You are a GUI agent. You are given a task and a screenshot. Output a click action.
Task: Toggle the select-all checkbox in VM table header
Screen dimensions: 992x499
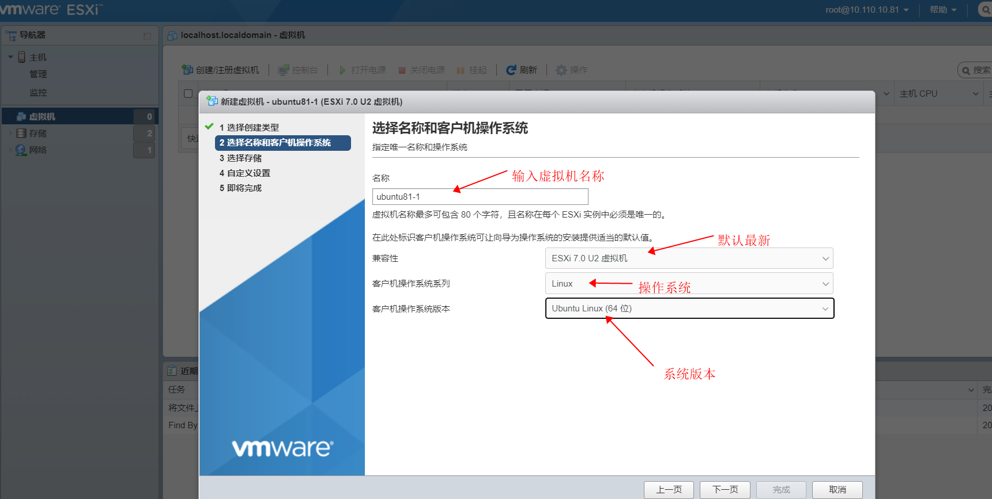[x=188, y=93]
